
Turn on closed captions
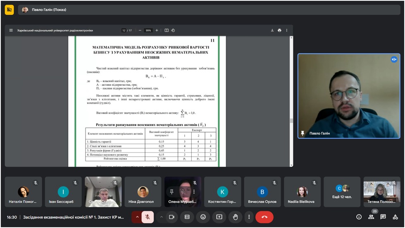pos(187,217)
